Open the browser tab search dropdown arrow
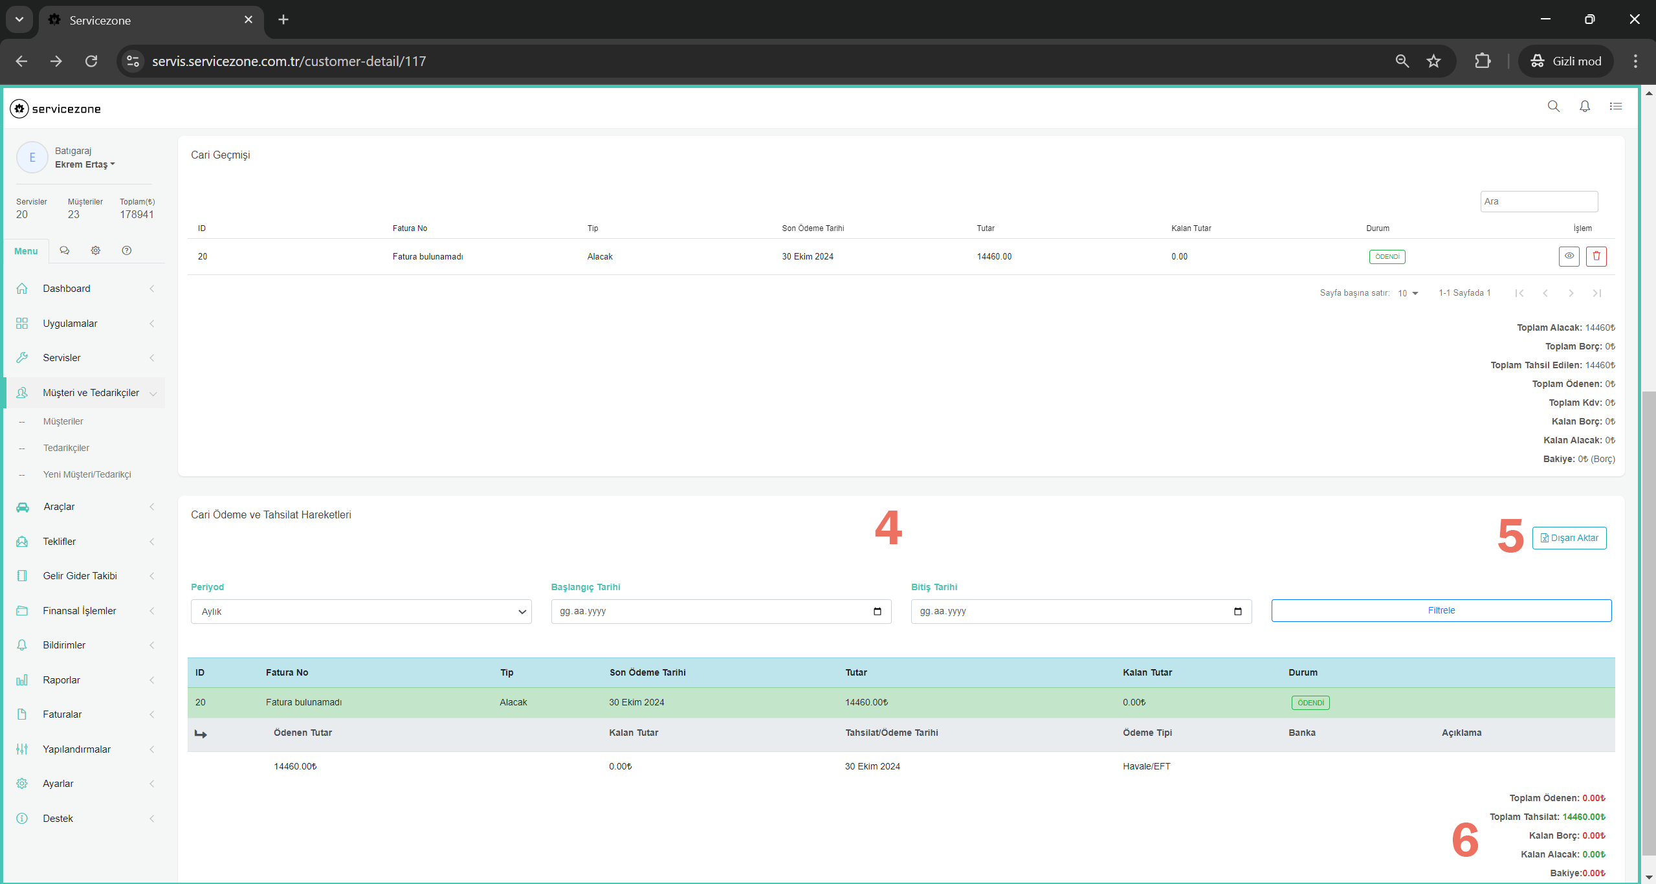The image size is (1656, 884). tap(19, 19)
